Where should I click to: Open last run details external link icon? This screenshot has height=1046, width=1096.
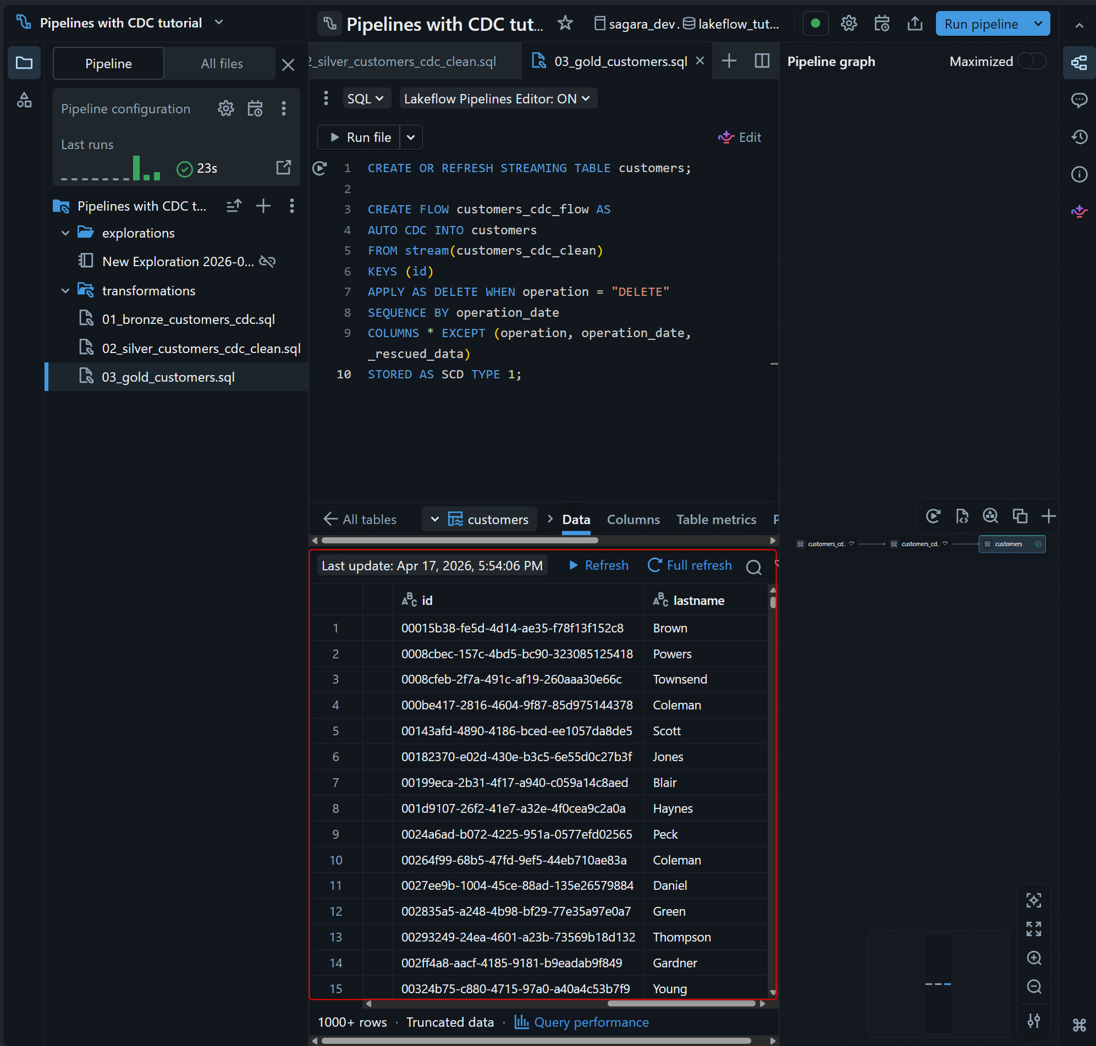[x=284, y=167]
